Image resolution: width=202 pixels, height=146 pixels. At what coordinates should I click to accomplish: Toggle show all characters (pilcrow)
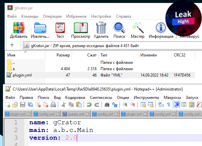coord(168,105)
